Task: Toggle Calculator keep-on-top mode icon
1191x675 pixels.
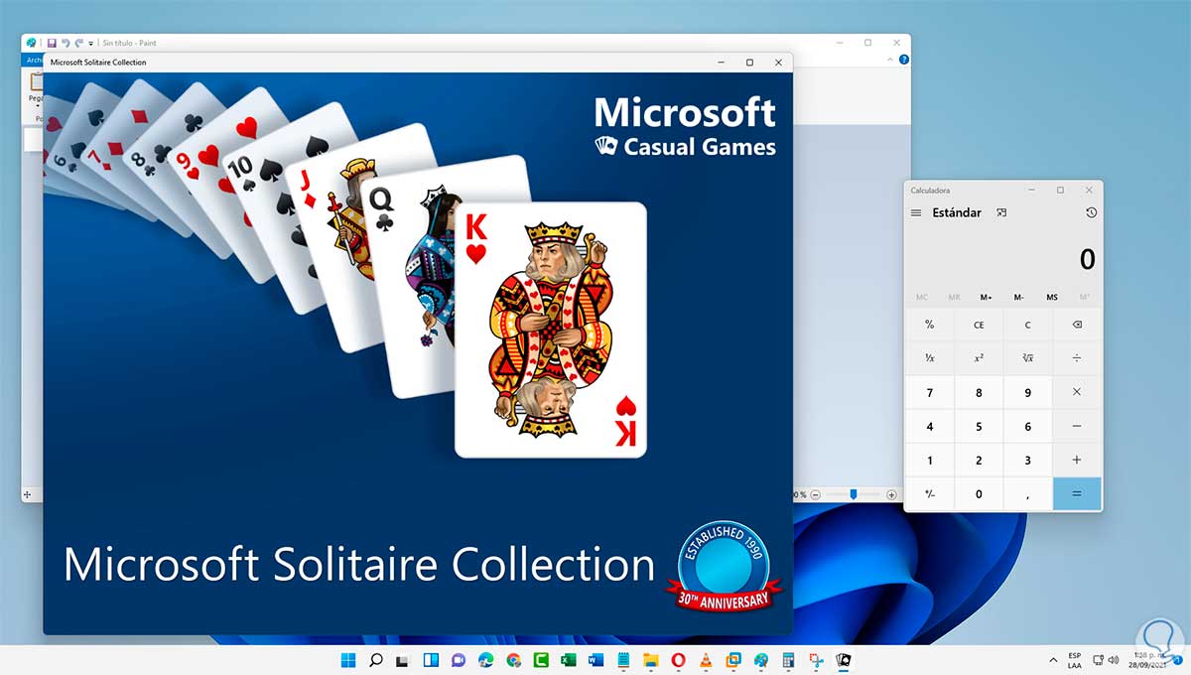Action: click(1001, 212)
